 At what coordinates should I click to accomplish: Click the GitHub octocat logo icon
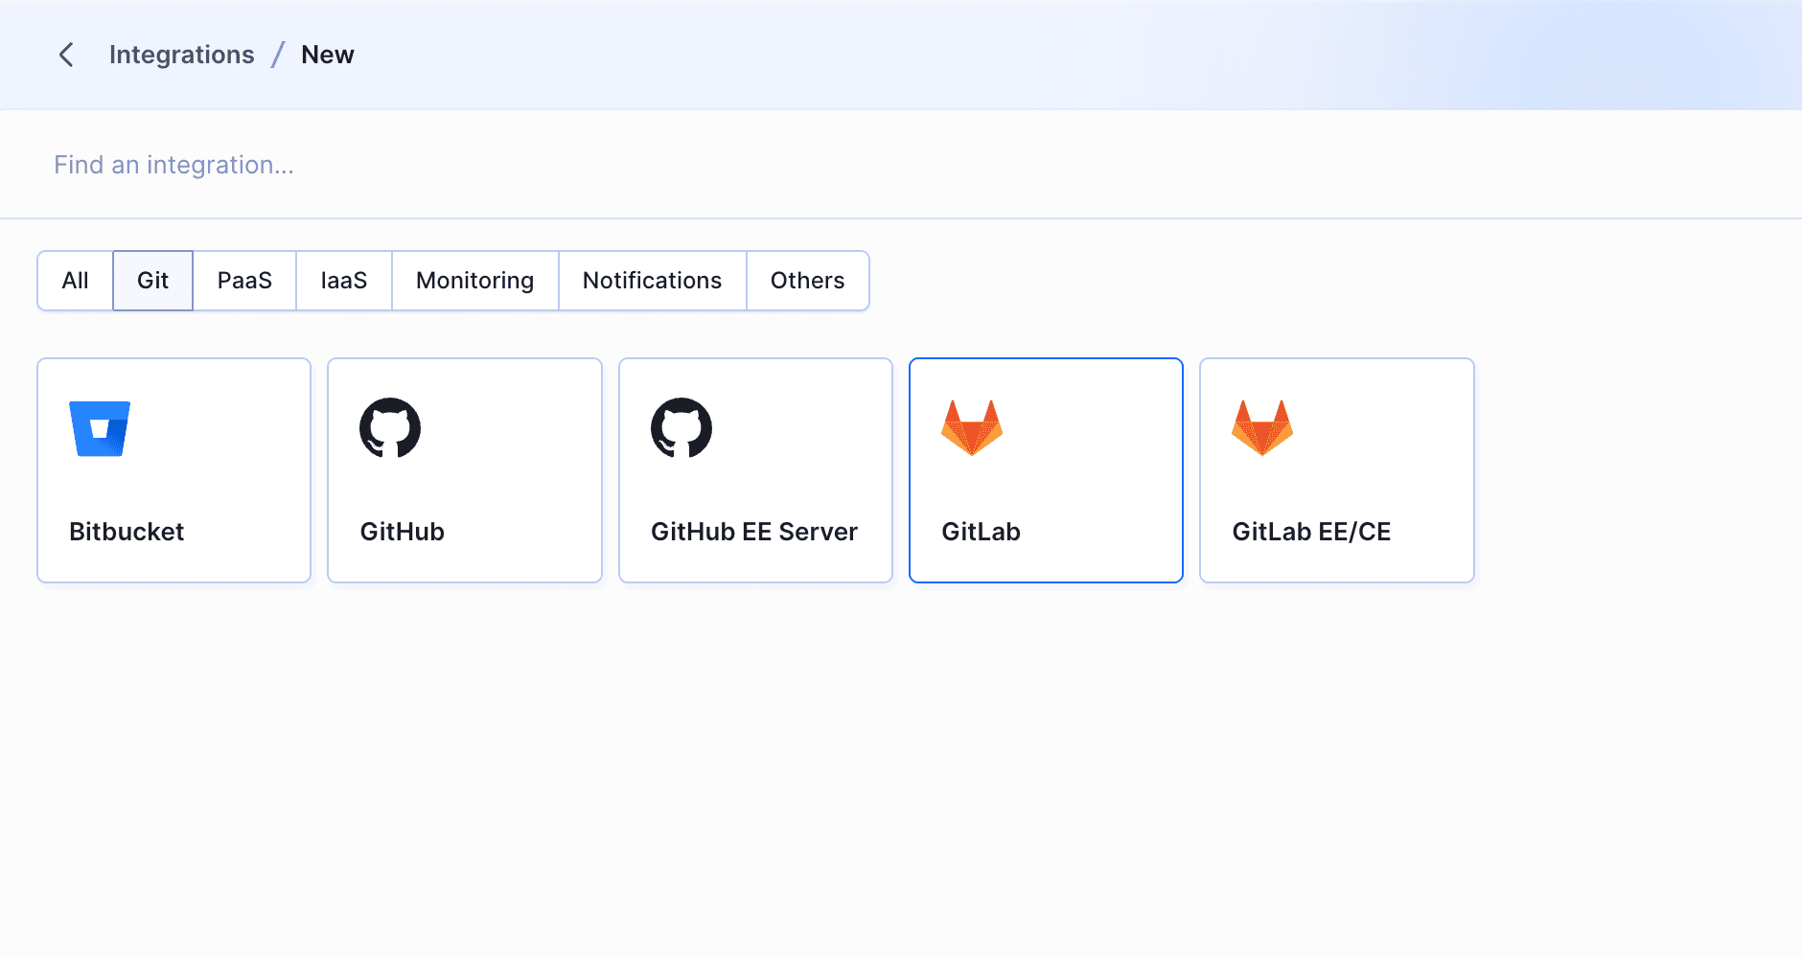coord(390,428)
